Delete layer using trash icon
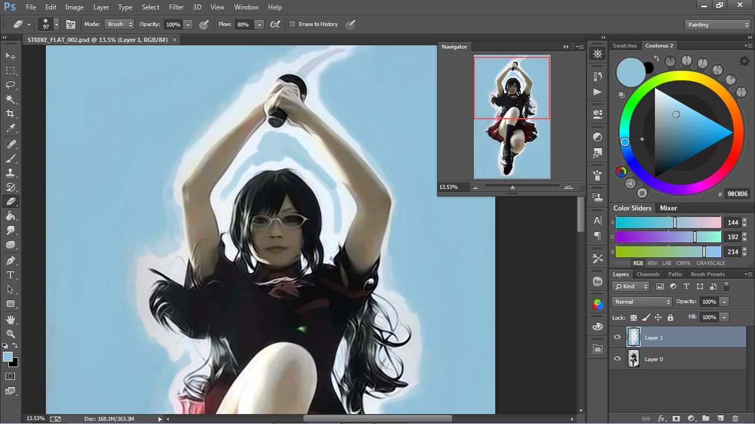Image resolution: width=755 pixels, height=424 pixels. (735, 418)
